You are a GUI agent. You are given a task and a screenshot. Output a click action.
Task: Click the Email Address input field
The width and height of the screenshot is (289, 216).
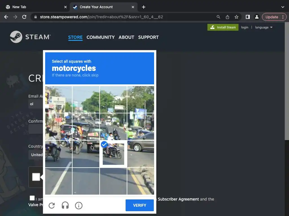[x=36, y=104]
